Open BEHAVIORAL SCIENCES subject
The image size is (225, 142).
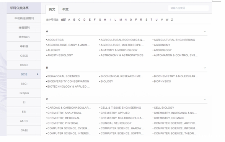point(64,76)
